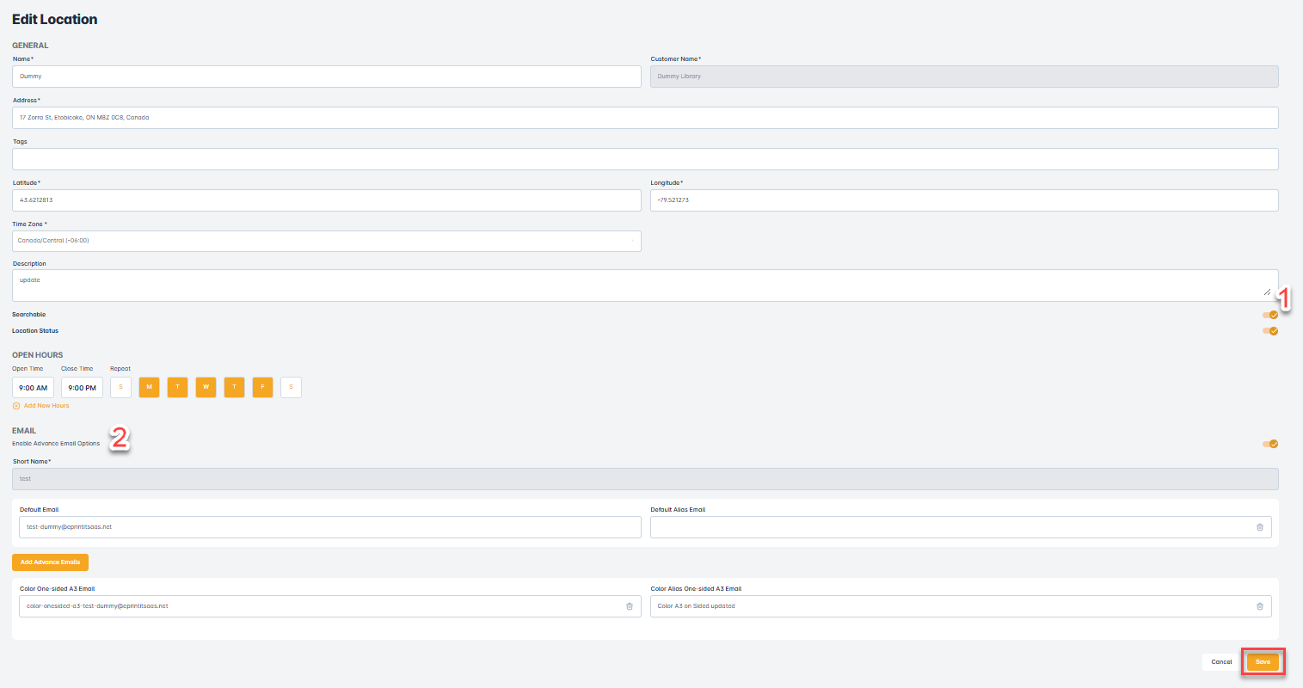Disable the Searchable toggle
Image resolution: width=1303 pixels, height=688 pixels.
coord(1269,315)
